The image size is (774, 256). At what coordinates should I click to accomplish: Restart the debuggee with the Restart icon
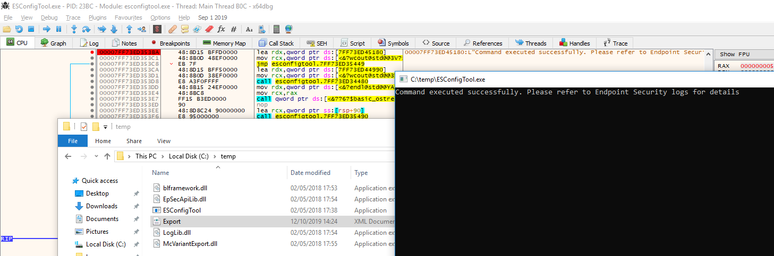19,29
